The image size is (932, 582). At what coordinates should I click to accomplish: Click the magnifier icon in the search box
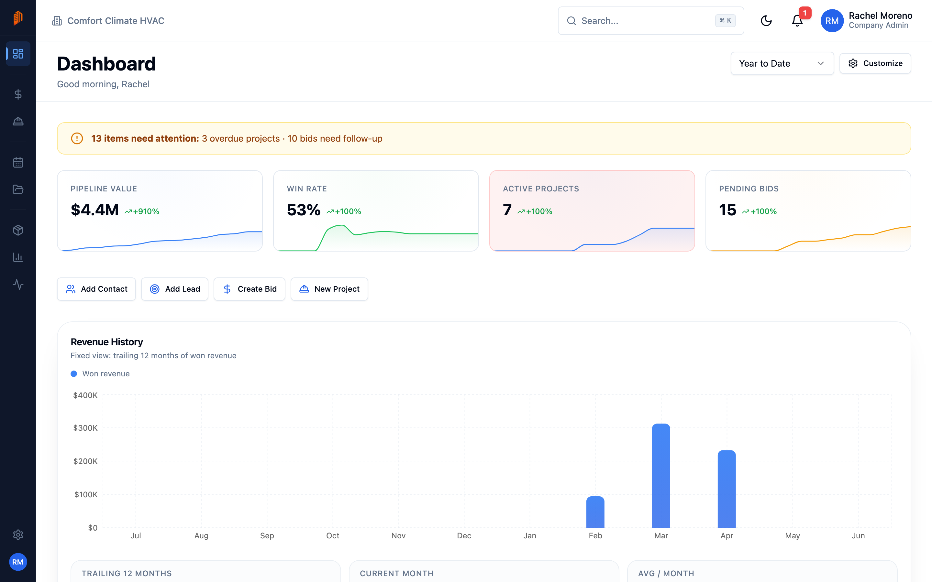click(571, 21)
